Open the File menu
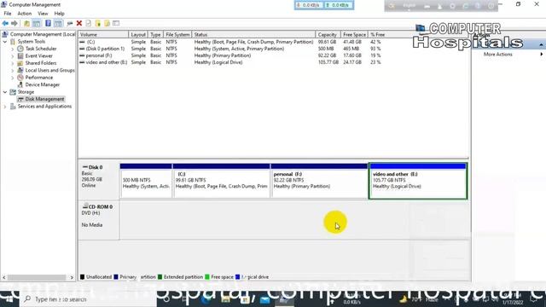This screenshot has width=546, height=307. pyautogui.click(x=8, y=14)
